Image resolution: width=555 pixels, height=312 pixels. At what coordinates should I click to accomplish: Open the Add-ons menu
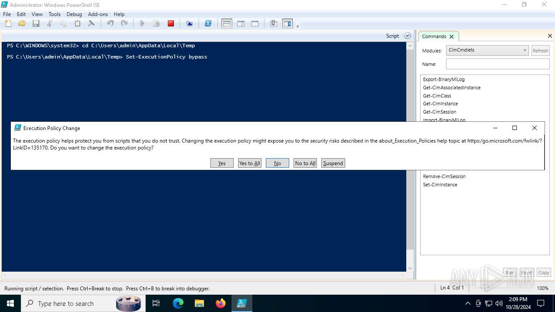[x=98, y=14]
